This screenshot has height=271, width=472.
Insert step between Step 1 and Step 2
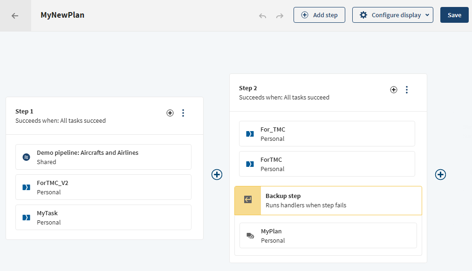tap(217, 174)
